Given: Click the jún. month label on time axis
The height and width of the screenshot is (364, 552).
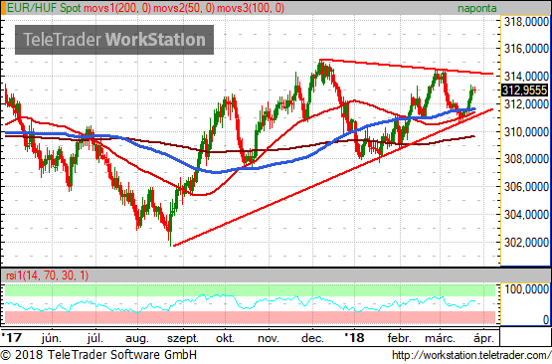Looking at the screenshot, I should click(52, 338).
